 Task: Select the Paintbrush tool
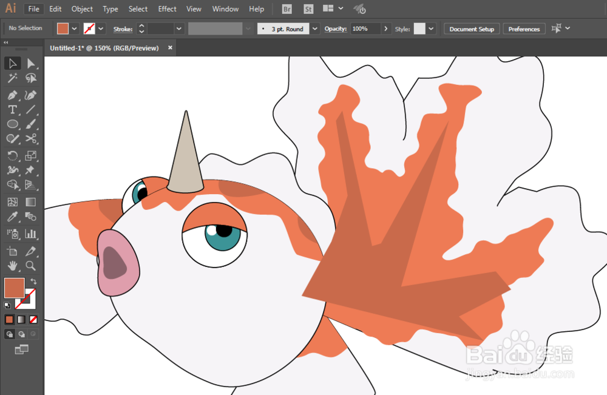30,124
